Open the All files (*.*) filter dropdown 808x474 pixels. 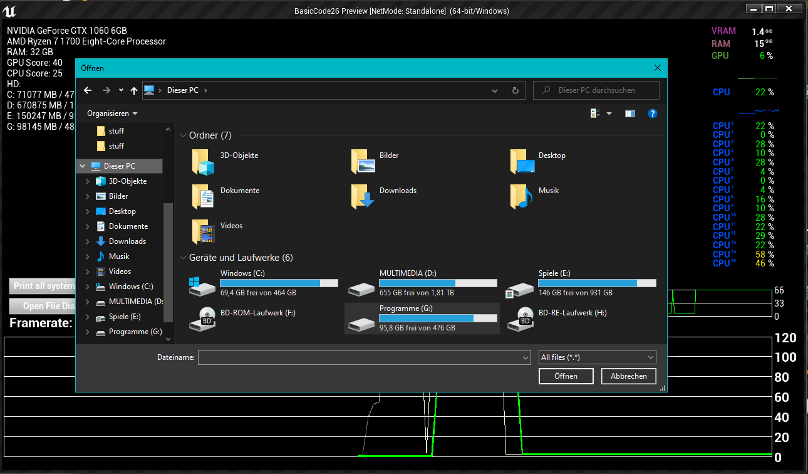coord(597,357)
